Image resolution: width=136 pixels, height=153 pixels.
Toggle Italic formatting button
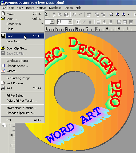point(84,22)
